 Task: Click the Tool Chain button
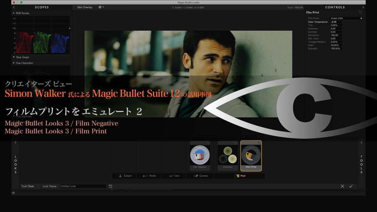[x=27, y=186]
